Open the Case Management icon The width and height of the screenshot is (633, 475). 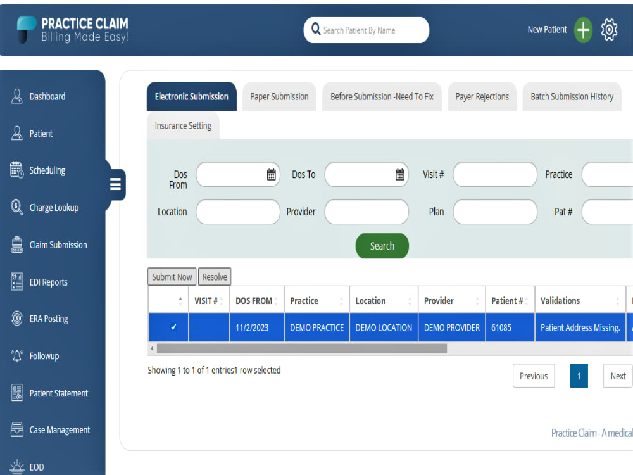[x=17, y=430]
